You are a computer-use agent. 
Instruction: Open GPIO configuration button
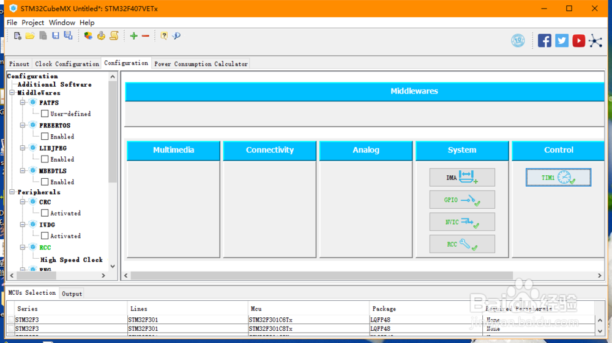click(x=462, y=200)
